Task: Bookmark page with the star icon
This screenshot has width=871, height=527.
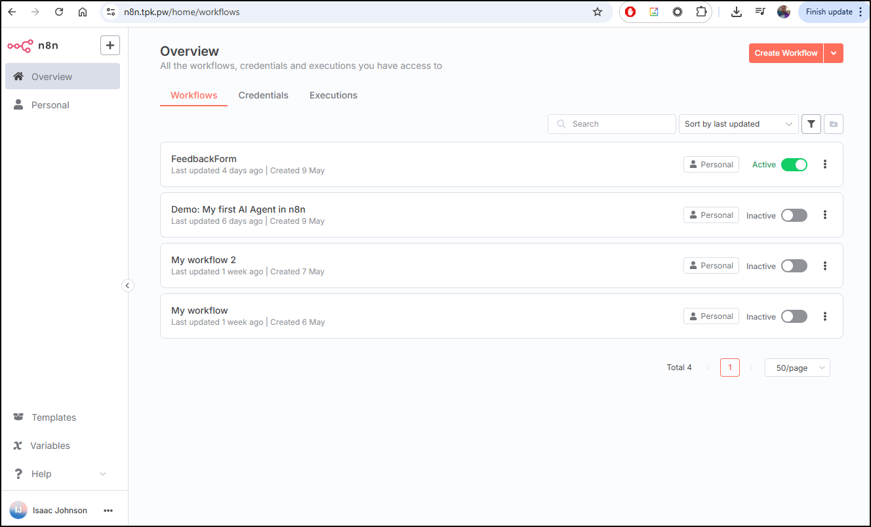Action: [x=597, y=12]
